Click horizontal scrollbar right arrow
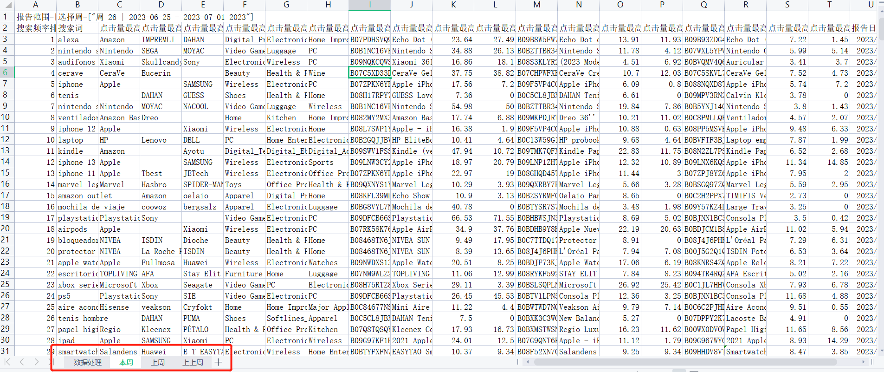884x372 pixels. pyautogui.click(x=863, y=362)
